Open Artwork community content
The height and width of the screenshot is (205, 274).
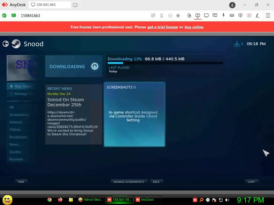[x=16, y=122]
